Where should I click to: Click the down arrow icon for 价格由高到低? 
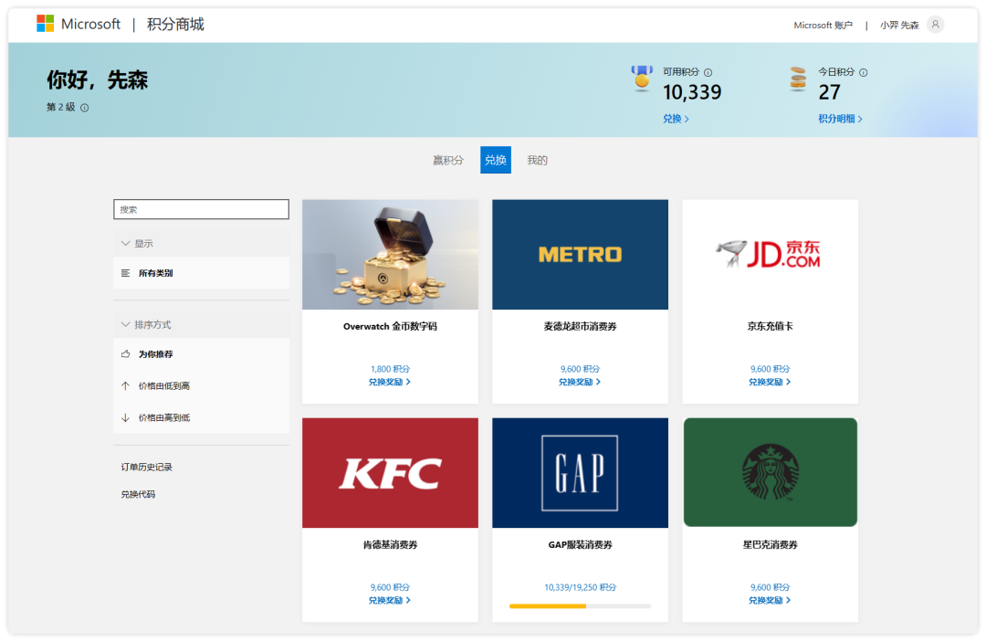click(x=125, y=417)
